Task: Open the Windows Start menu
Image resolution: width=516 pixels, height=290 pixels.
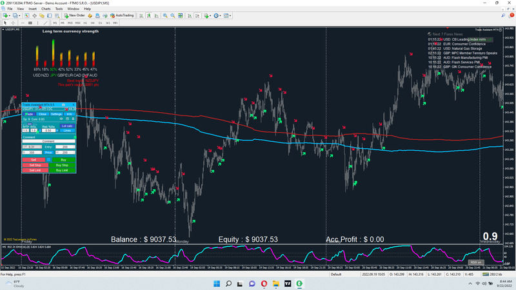Action: pos(217,284)
